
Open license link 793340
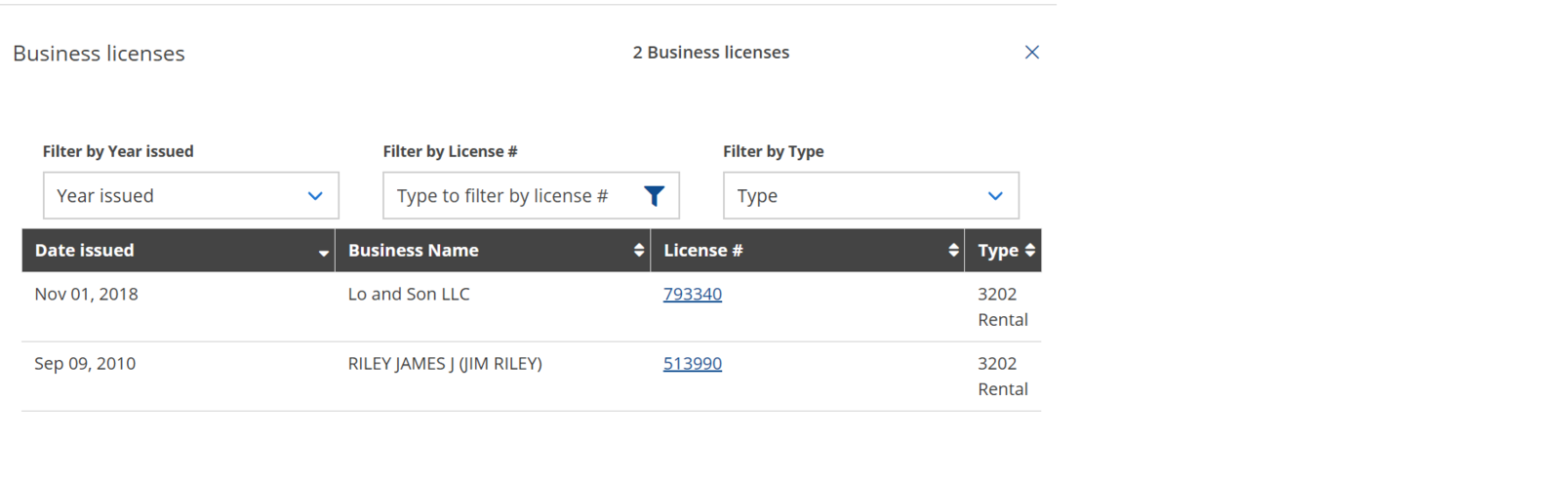point(693,294)
